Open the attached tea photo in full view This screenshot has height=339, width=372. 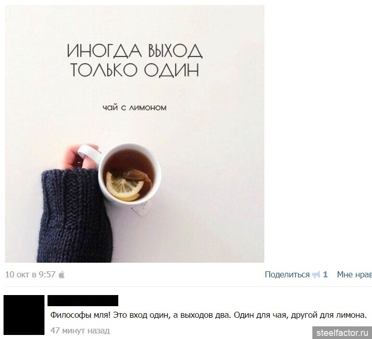(134, 134)
